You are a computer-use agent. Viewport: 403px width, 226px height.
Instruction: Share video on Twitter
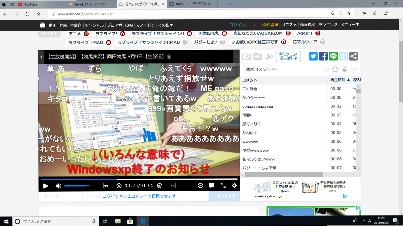(313, 56)
